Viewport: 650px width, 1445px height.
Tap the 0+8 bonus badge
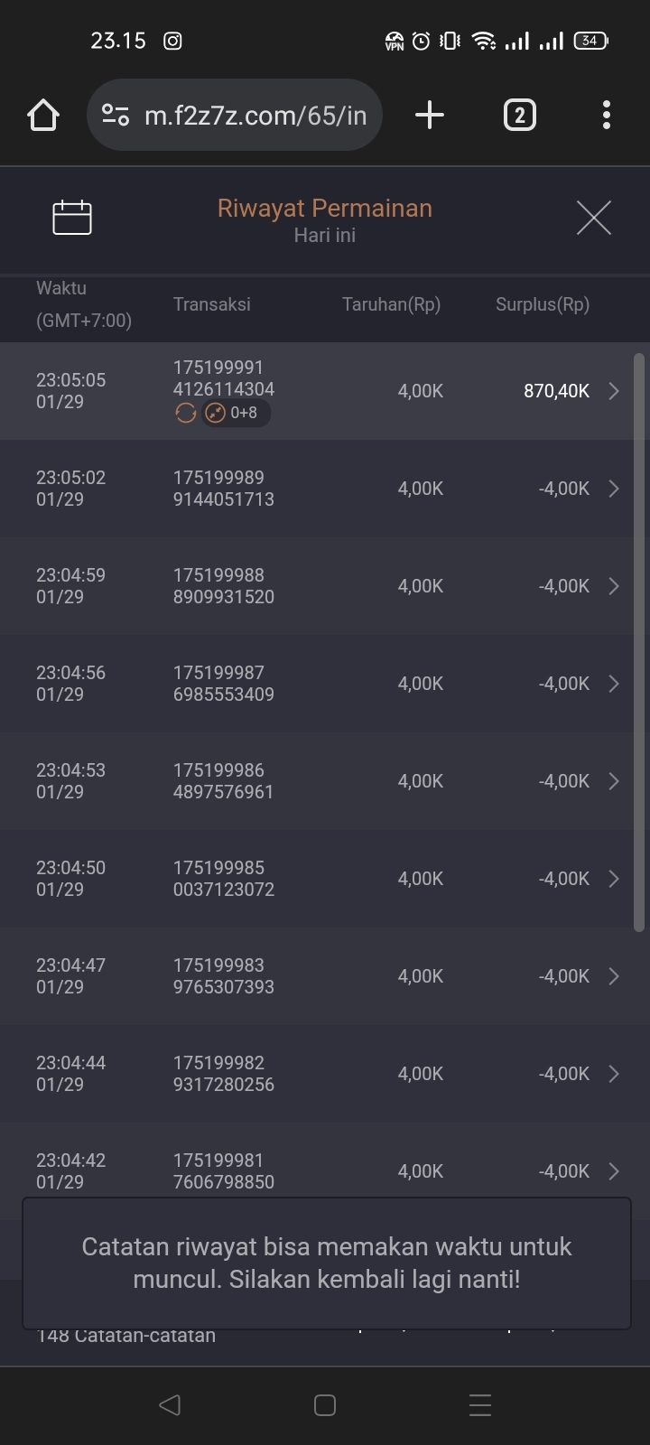coord(236,414)
